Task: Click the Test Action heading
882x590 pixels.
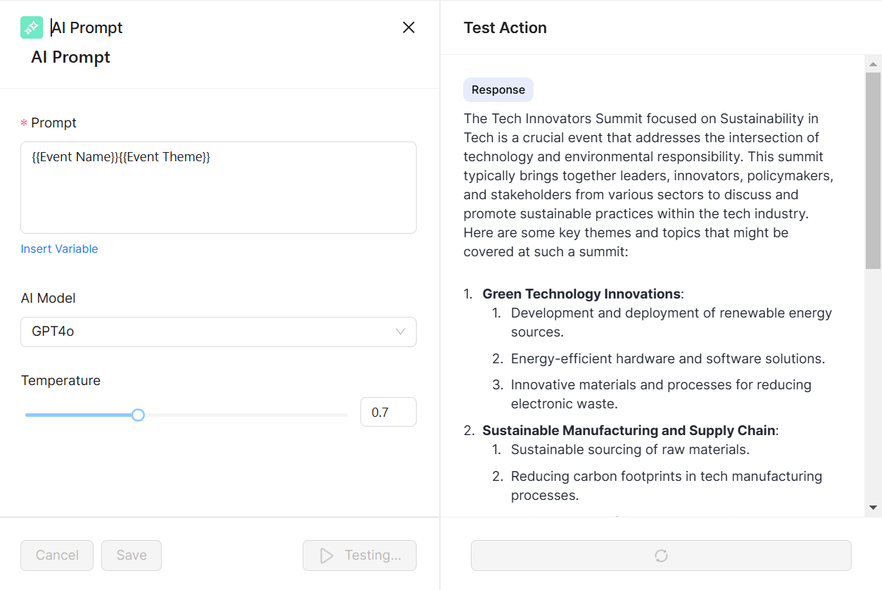Action: pos(505,27)
